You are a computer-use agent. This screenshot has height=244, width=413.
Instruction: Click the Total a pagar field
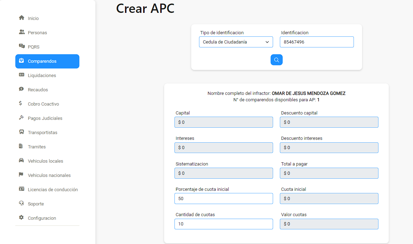click(x=329, y=173)
